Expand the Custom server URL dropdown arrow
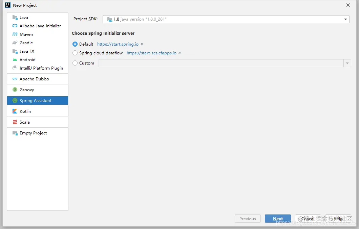Image resolution: width=359 pixels, height=229 pixels. (x=347, y=63)
